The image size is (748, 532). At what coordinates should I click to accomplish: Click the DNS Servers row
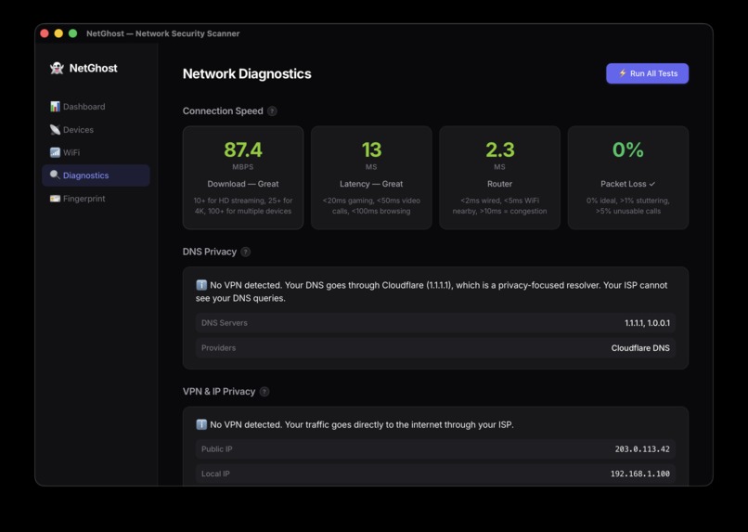435,323
